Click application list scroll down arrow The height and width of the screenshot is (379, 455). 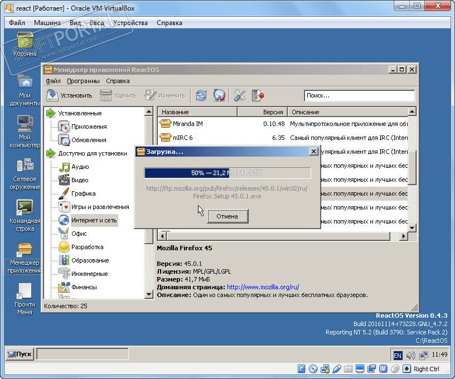pyautogui.click(x=412, y=227)
